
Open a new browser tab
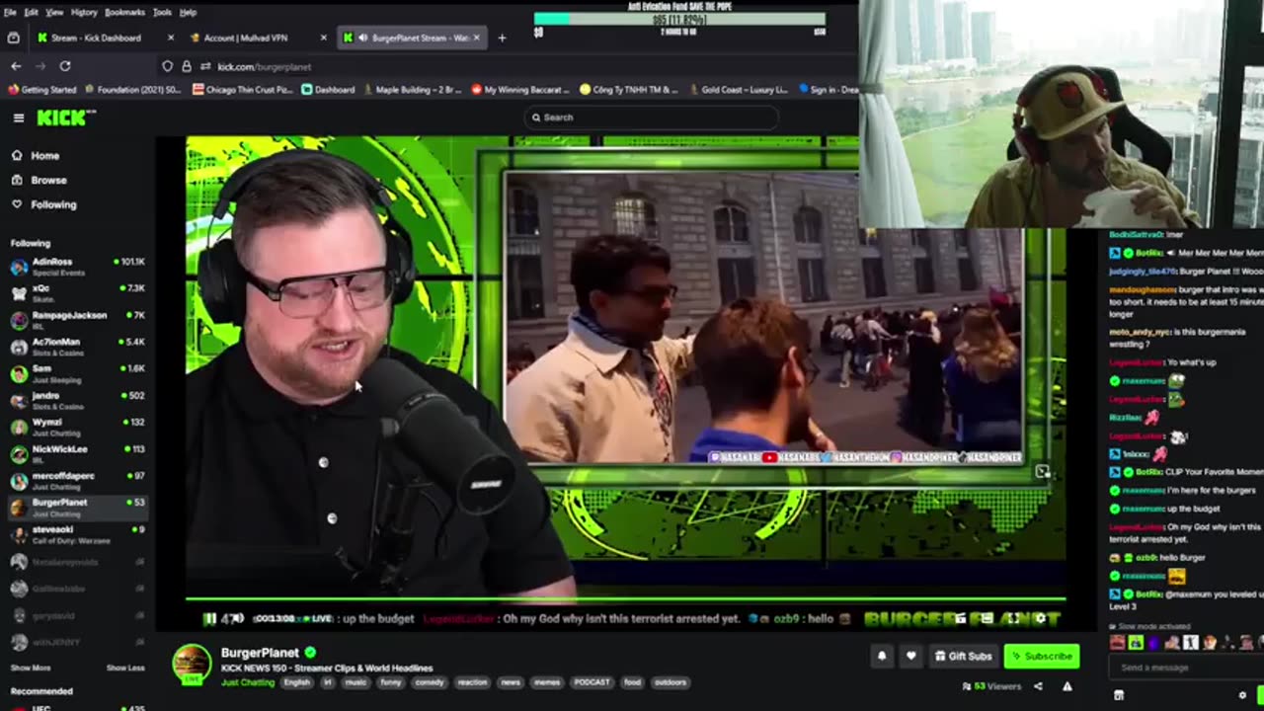(x=502, y=38)
